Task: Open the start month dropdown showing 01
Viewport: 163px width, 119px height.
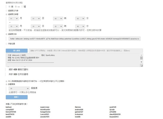Action: [x=13, y=19]
